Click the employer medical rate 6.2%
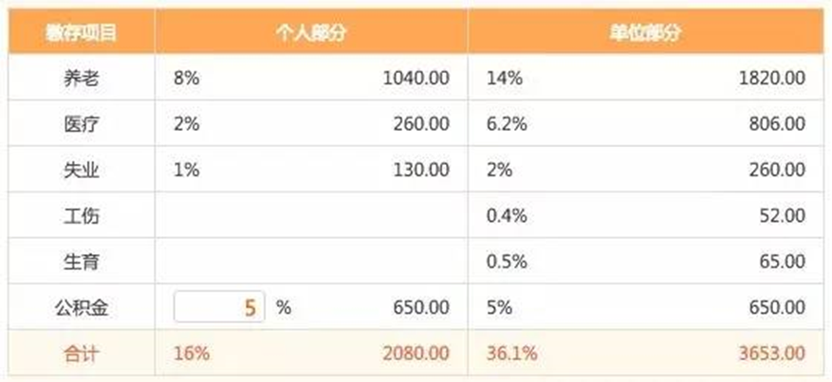Viewport: 832px width, 382px height. coord(507,124)
